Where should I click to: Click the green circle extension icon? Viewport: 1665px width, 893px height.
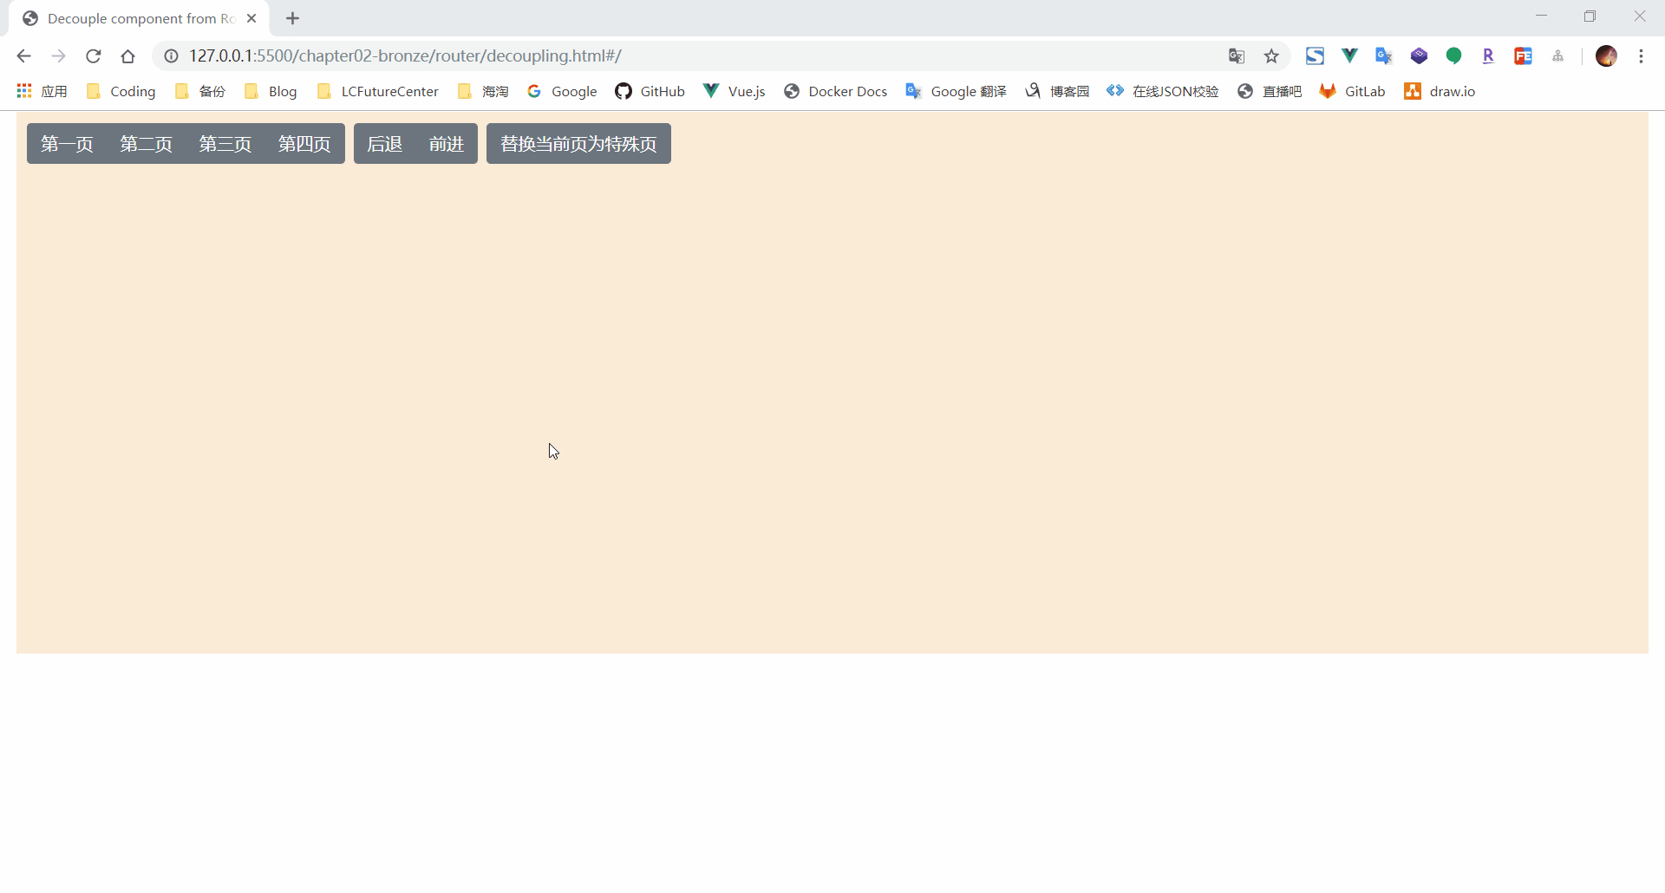[x=1454, y=56]
